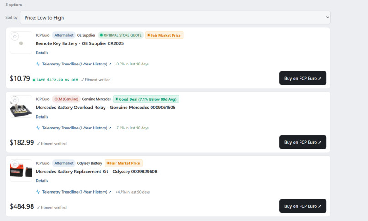Click the $10.79 price
The image size is (368, 221).
tap(20, 79)
